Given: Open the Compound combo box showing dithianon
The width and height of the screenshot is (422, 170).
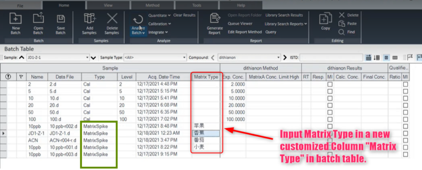Looking at the screenshot, I should 249,58.
